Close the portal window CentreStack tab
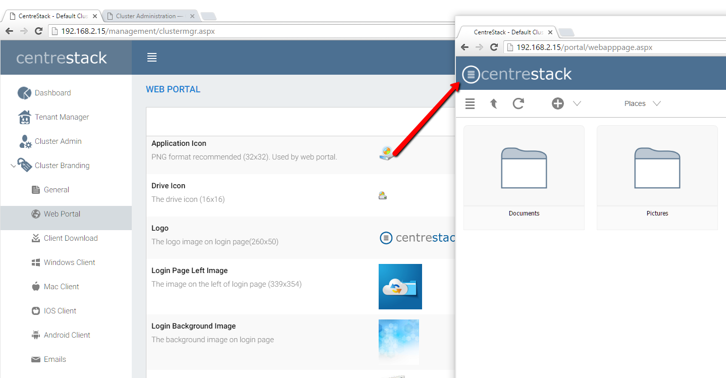Screen dimensions: 726x378 (x=550, y=32)
